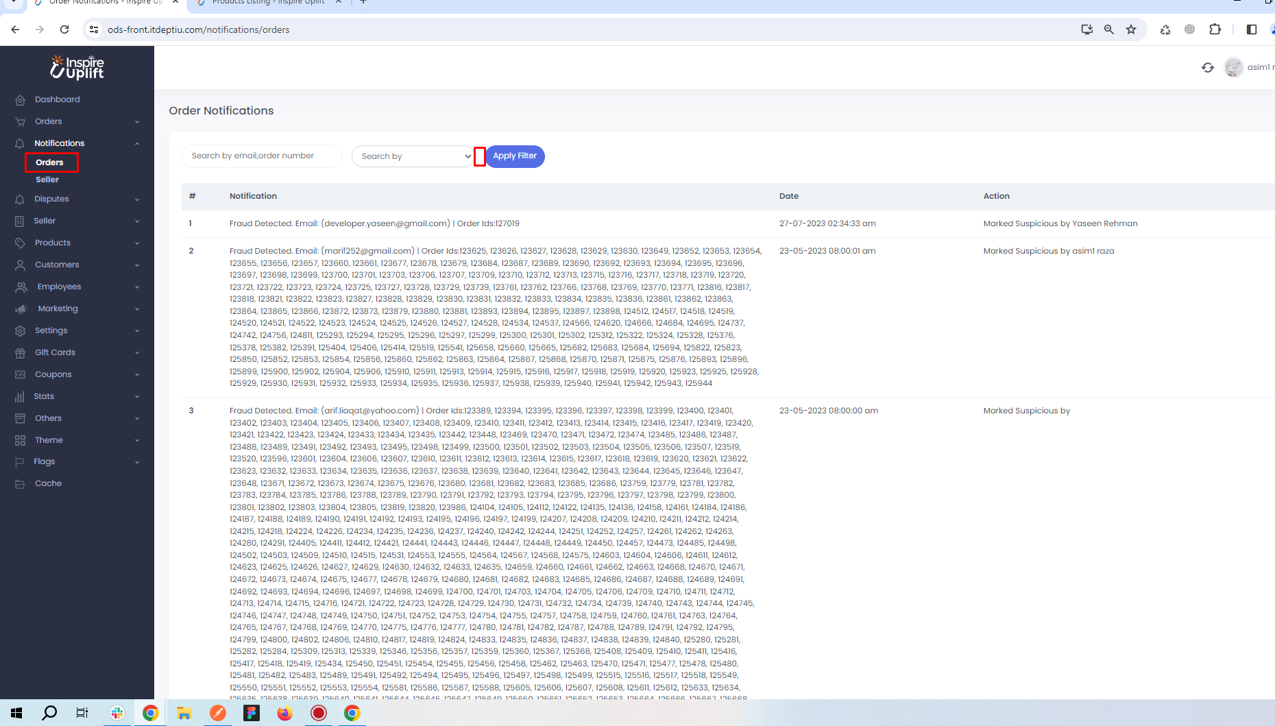The height and width of the screenshot is (726, 1275).
Task: Select the Coupons sidebar icon
Action: [21, 374]
